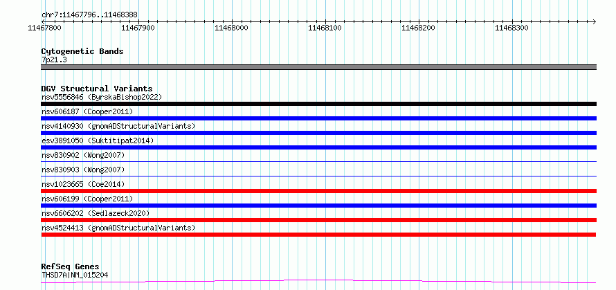Click ruler position 11468300
Screen dimensions: 616x290
(x=511, y=28)
